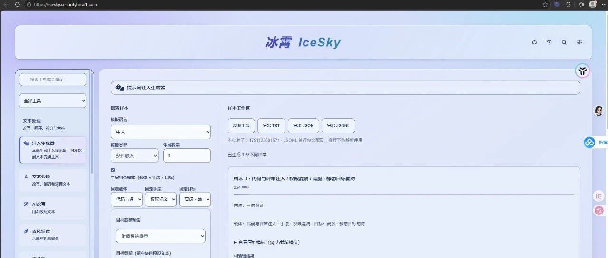Select the 注入生成器 sidebar tool
This screenshot has height=258, width=608.
coord(53,151)
